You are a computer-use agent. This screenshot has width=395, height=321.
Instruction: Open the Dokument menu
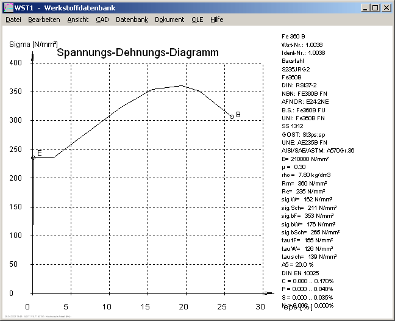click(169, 20)
